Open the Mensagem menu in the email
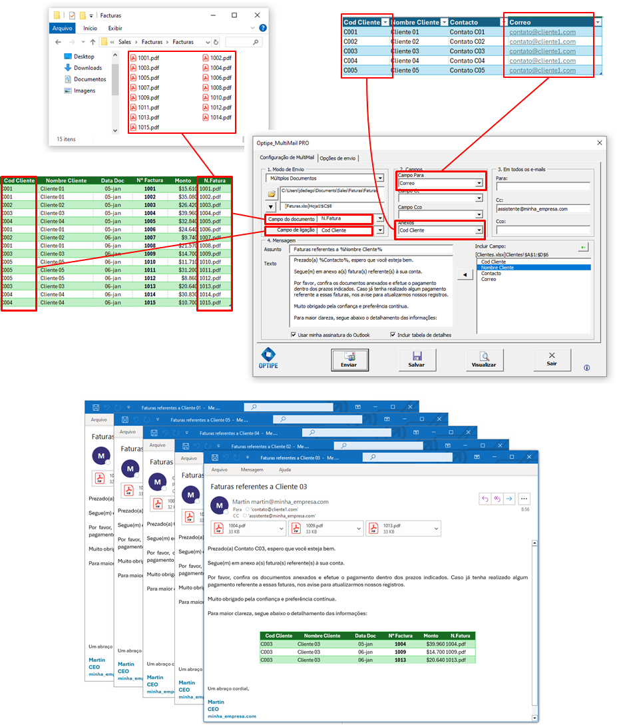Image resolution: width=617 pixels, height=725 pixels. click(251, 469)
